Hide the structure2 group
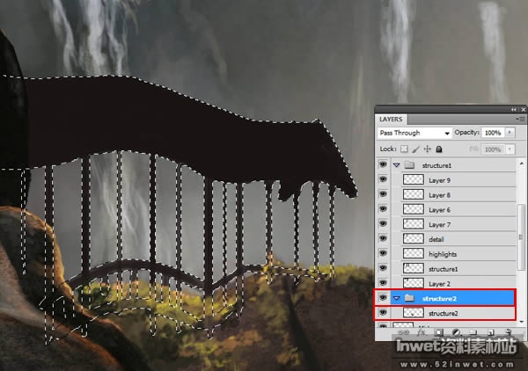The image size is (528, 371). pos(383,298)
